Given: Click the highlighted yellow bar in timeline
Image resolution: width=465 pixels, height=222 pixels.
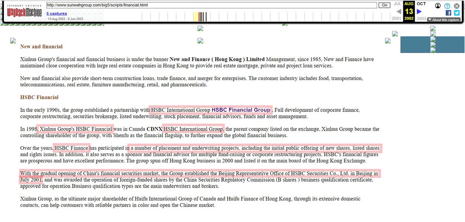Looking at the screenshot, I should click(x=196, y=17).
